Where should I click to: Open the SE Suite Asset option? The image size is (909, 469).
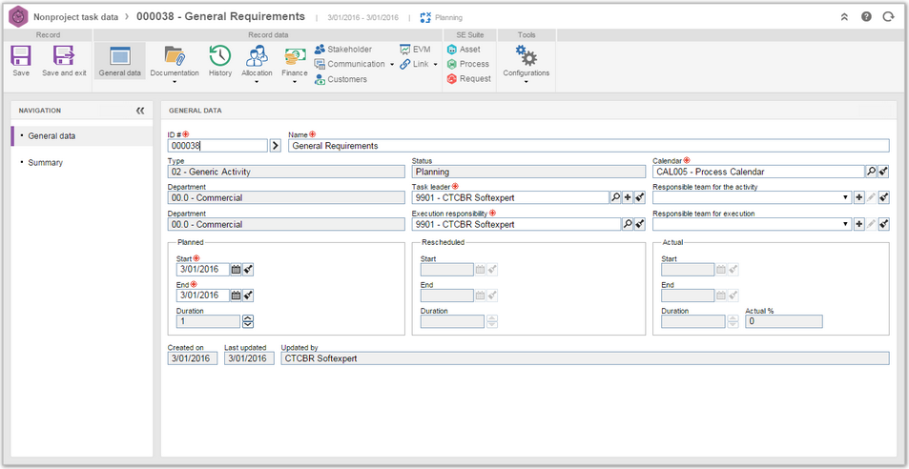464,50
